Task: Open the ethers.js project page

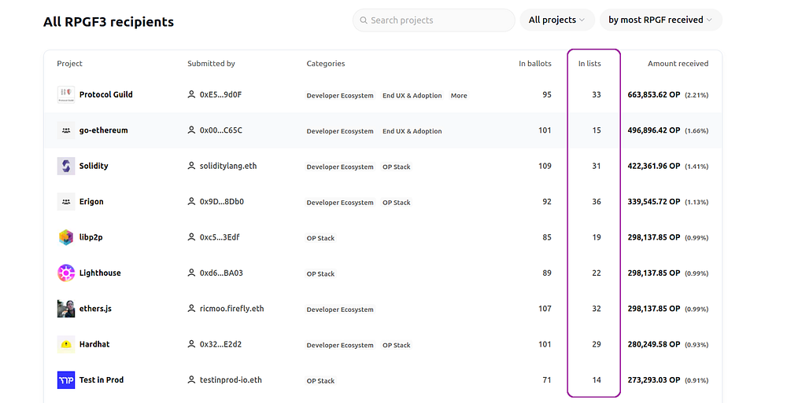Action: (x=95, y=309)
